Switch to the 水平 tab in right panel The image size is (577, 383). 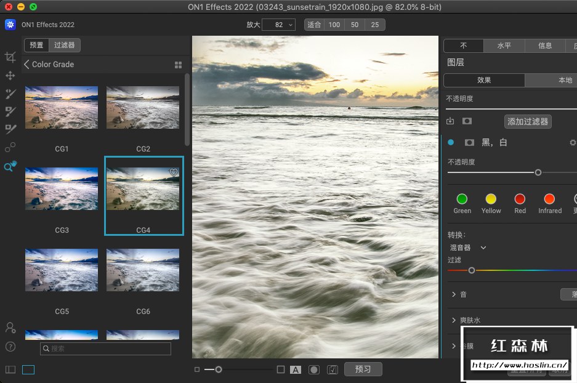click(x=504, y=46)
